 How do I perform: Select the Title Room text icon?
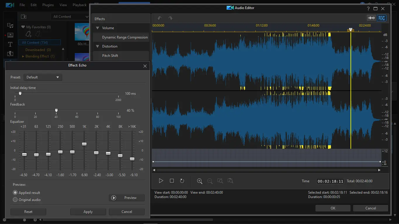(10, 44)
